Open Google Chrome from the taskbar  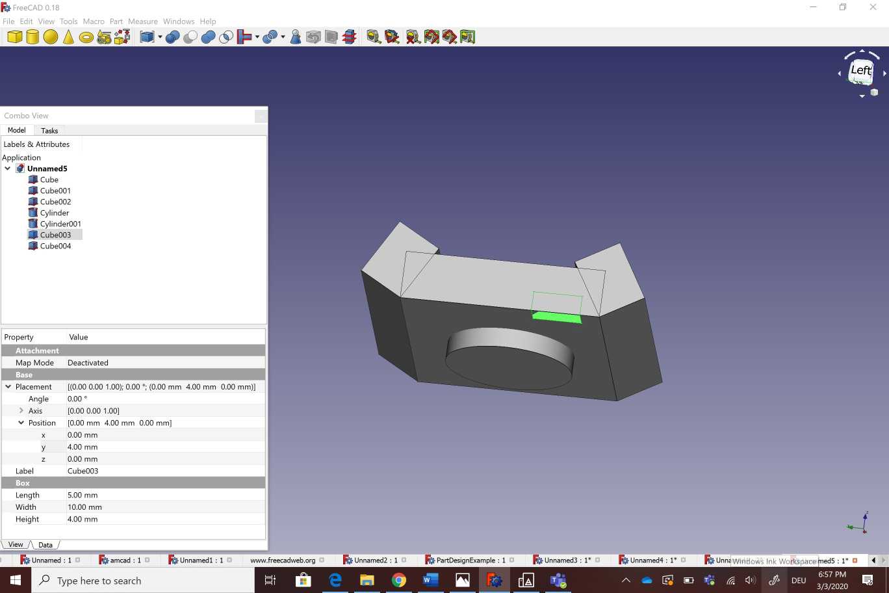click(399, 580)
